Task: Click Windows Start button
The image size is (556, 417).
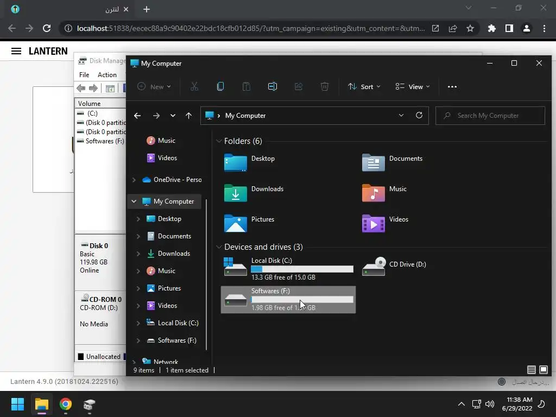Action: (17, 404)
